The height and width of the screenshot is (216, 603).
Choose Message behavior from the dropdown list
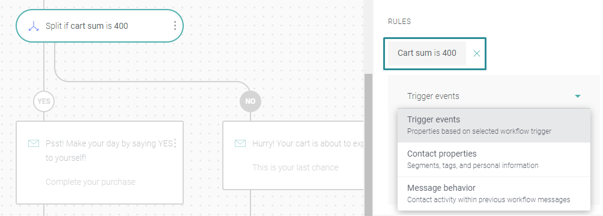coord(494,194)
